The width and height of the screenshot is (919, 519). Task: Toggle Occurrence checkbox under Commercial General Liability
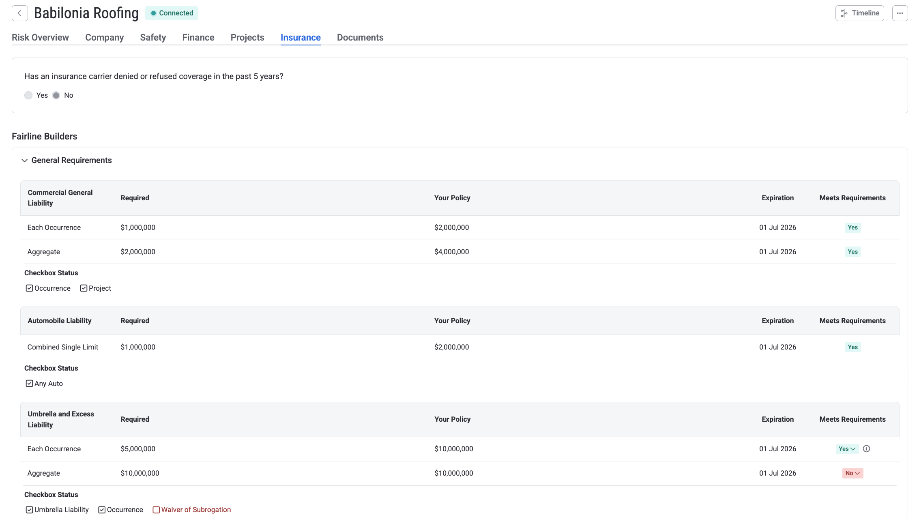[29, 288]
